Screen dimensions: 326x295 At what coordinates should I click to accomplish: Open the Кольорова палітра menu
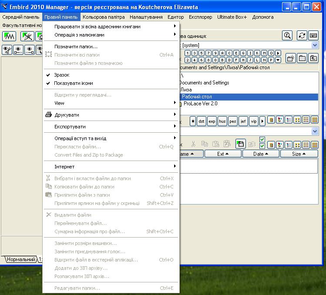(104, 17)
